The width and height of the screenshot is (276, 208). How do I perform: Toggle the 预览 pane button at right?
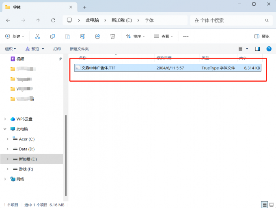[262, 37]
